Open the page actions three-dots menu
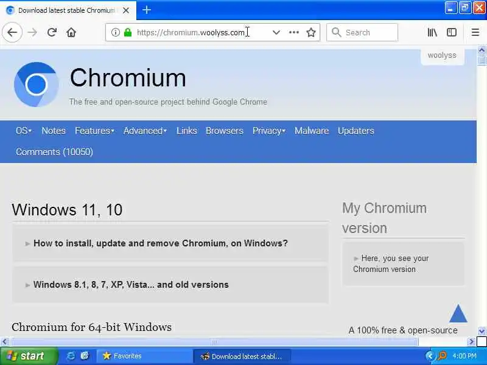 294,32
